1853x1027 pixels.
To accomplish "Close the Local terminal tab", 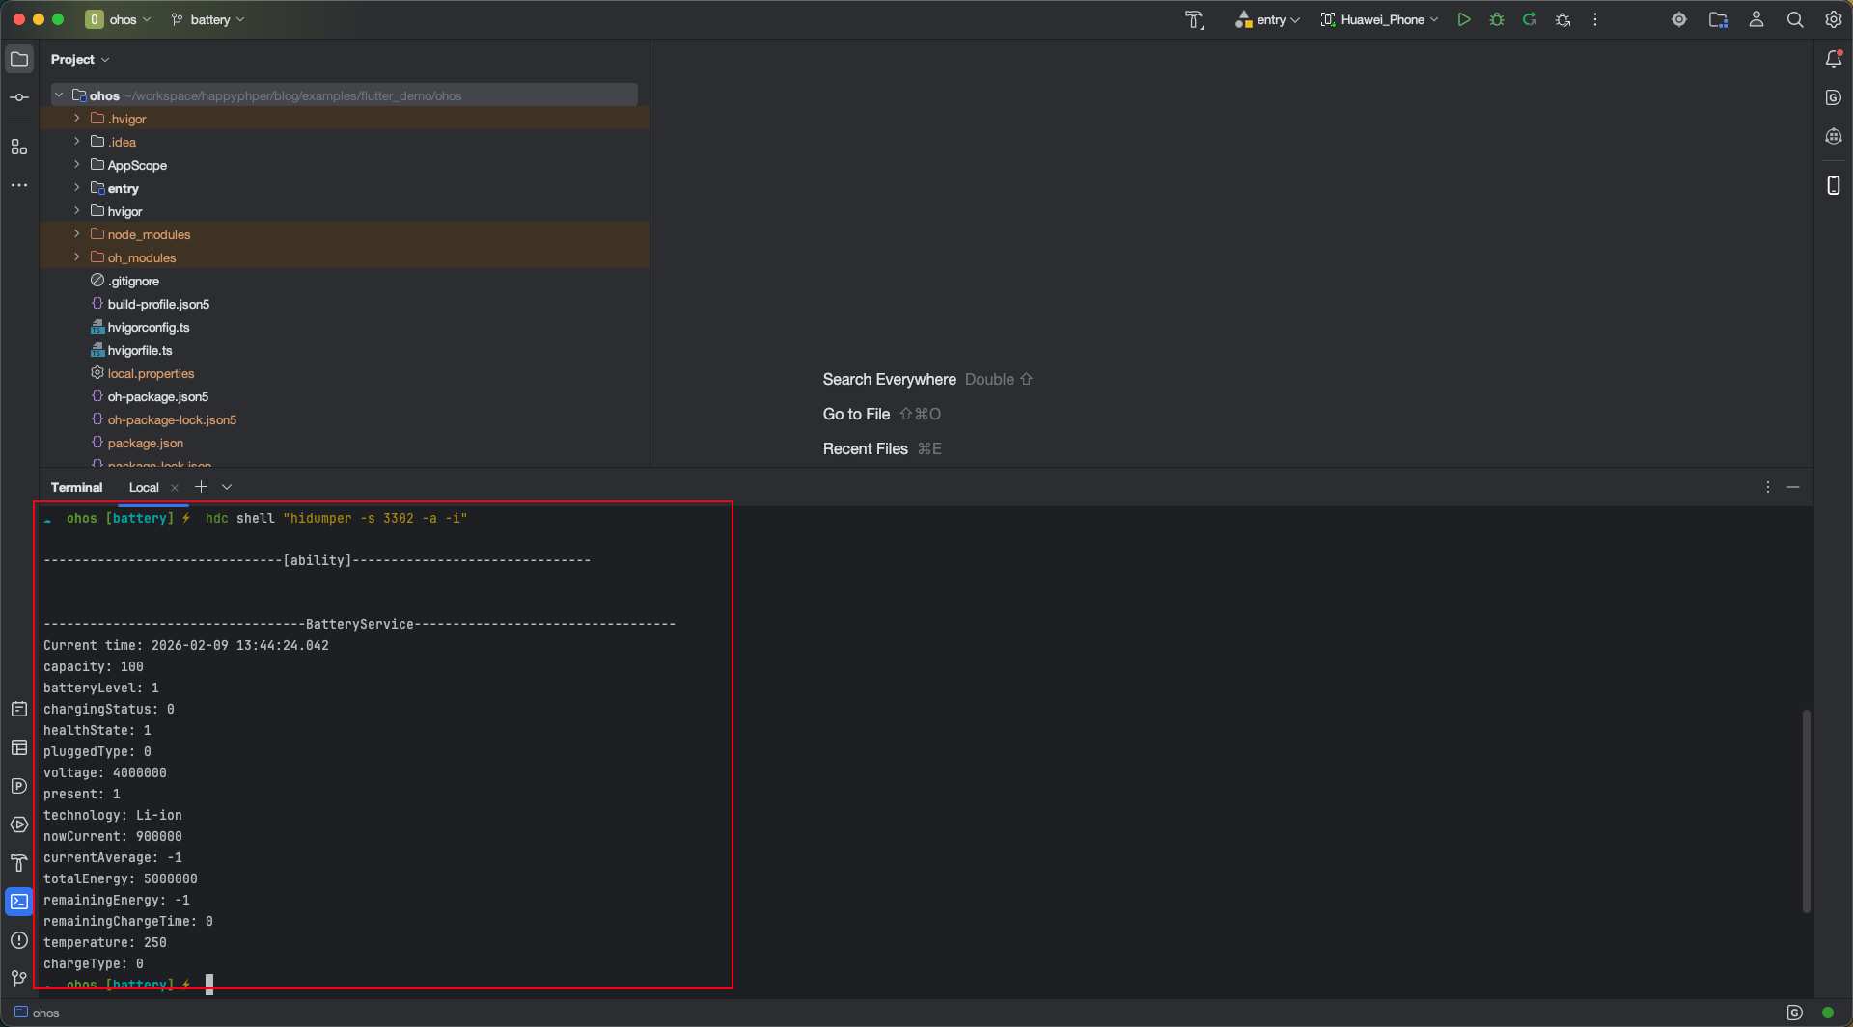I will [175, 488].
